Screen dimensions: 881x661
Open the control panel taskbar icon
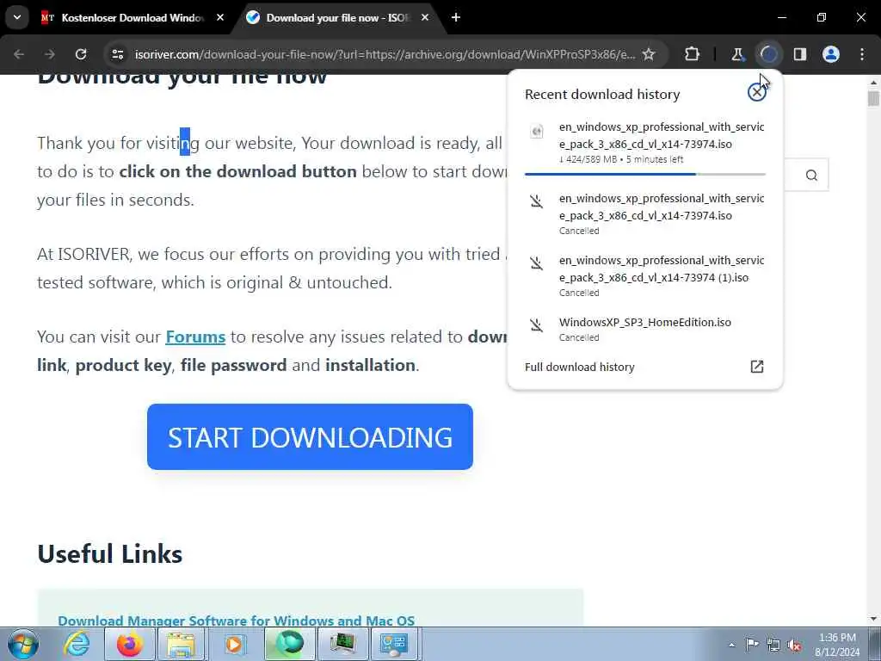(395, 644)
